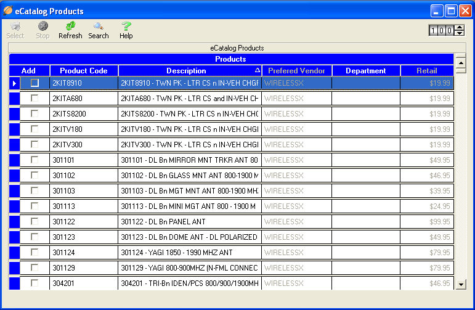
Task: Click the Refresh toolbar icon
Action: coord(70,30)
